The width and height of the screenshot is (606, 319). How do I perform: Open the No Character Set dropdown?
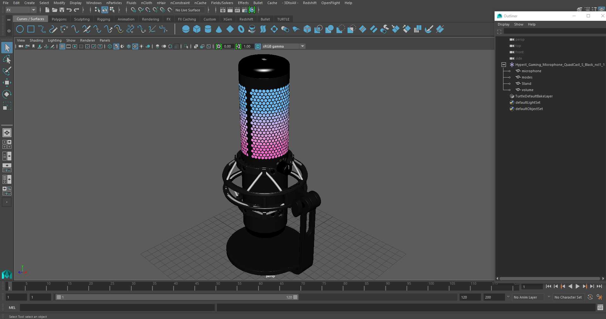click(x=568, y=297)
